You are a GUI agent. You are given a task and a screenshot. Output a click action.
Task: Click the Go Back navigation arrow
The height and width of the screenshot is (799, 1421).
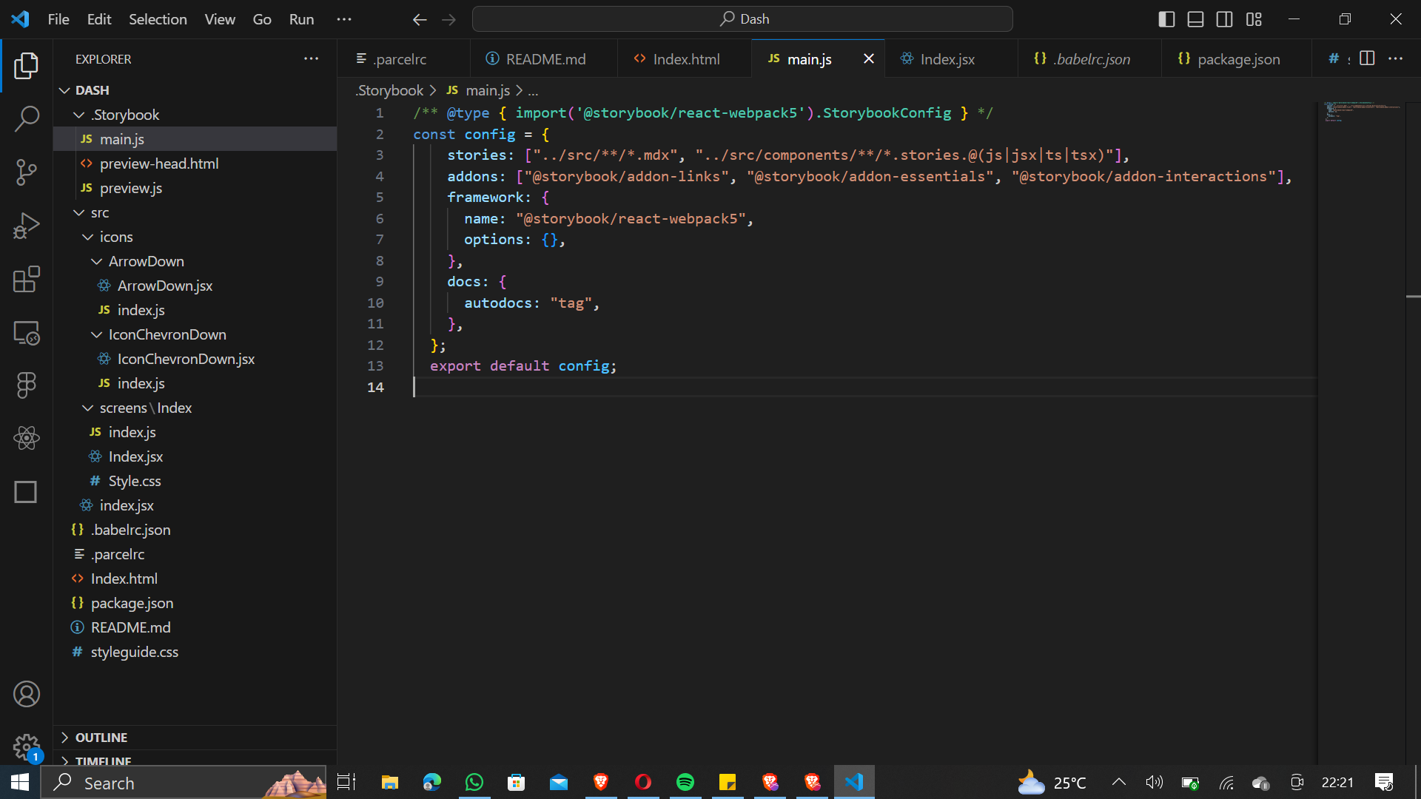[x=420, y=19]
